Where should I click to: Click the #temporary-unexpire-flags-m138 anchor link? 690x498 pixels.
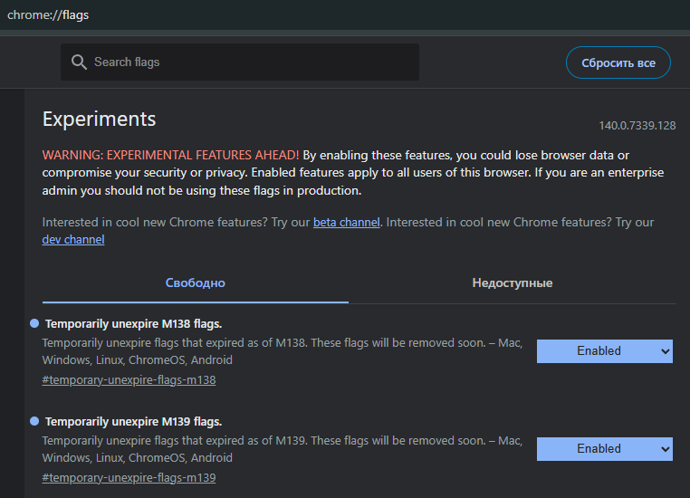click(129, 379)
